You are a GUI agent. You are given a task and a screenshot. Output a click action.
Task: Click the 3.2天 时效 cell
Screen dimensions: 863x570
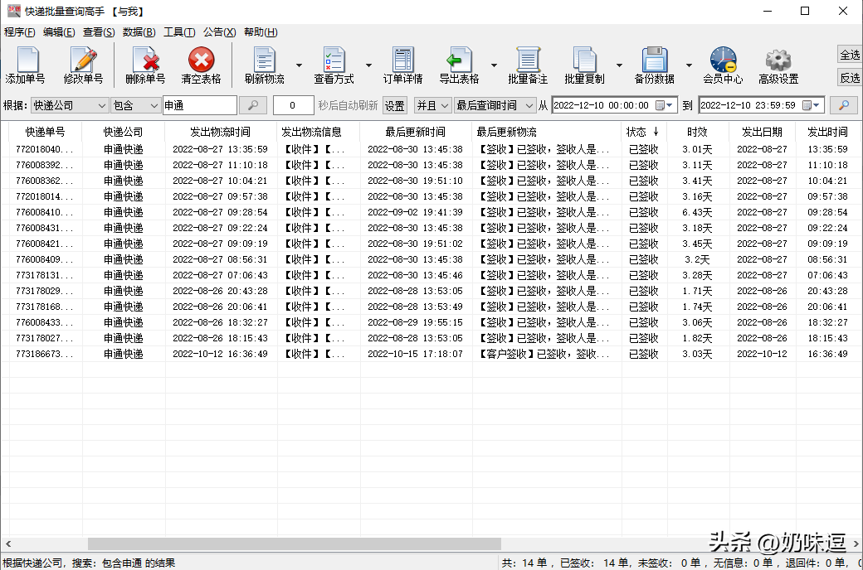tap(697, 259)
